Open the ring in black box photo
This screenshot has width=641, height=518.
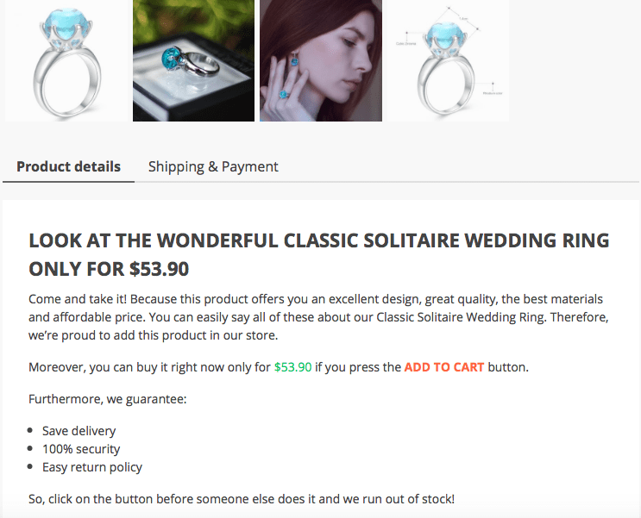click(194, 60)
